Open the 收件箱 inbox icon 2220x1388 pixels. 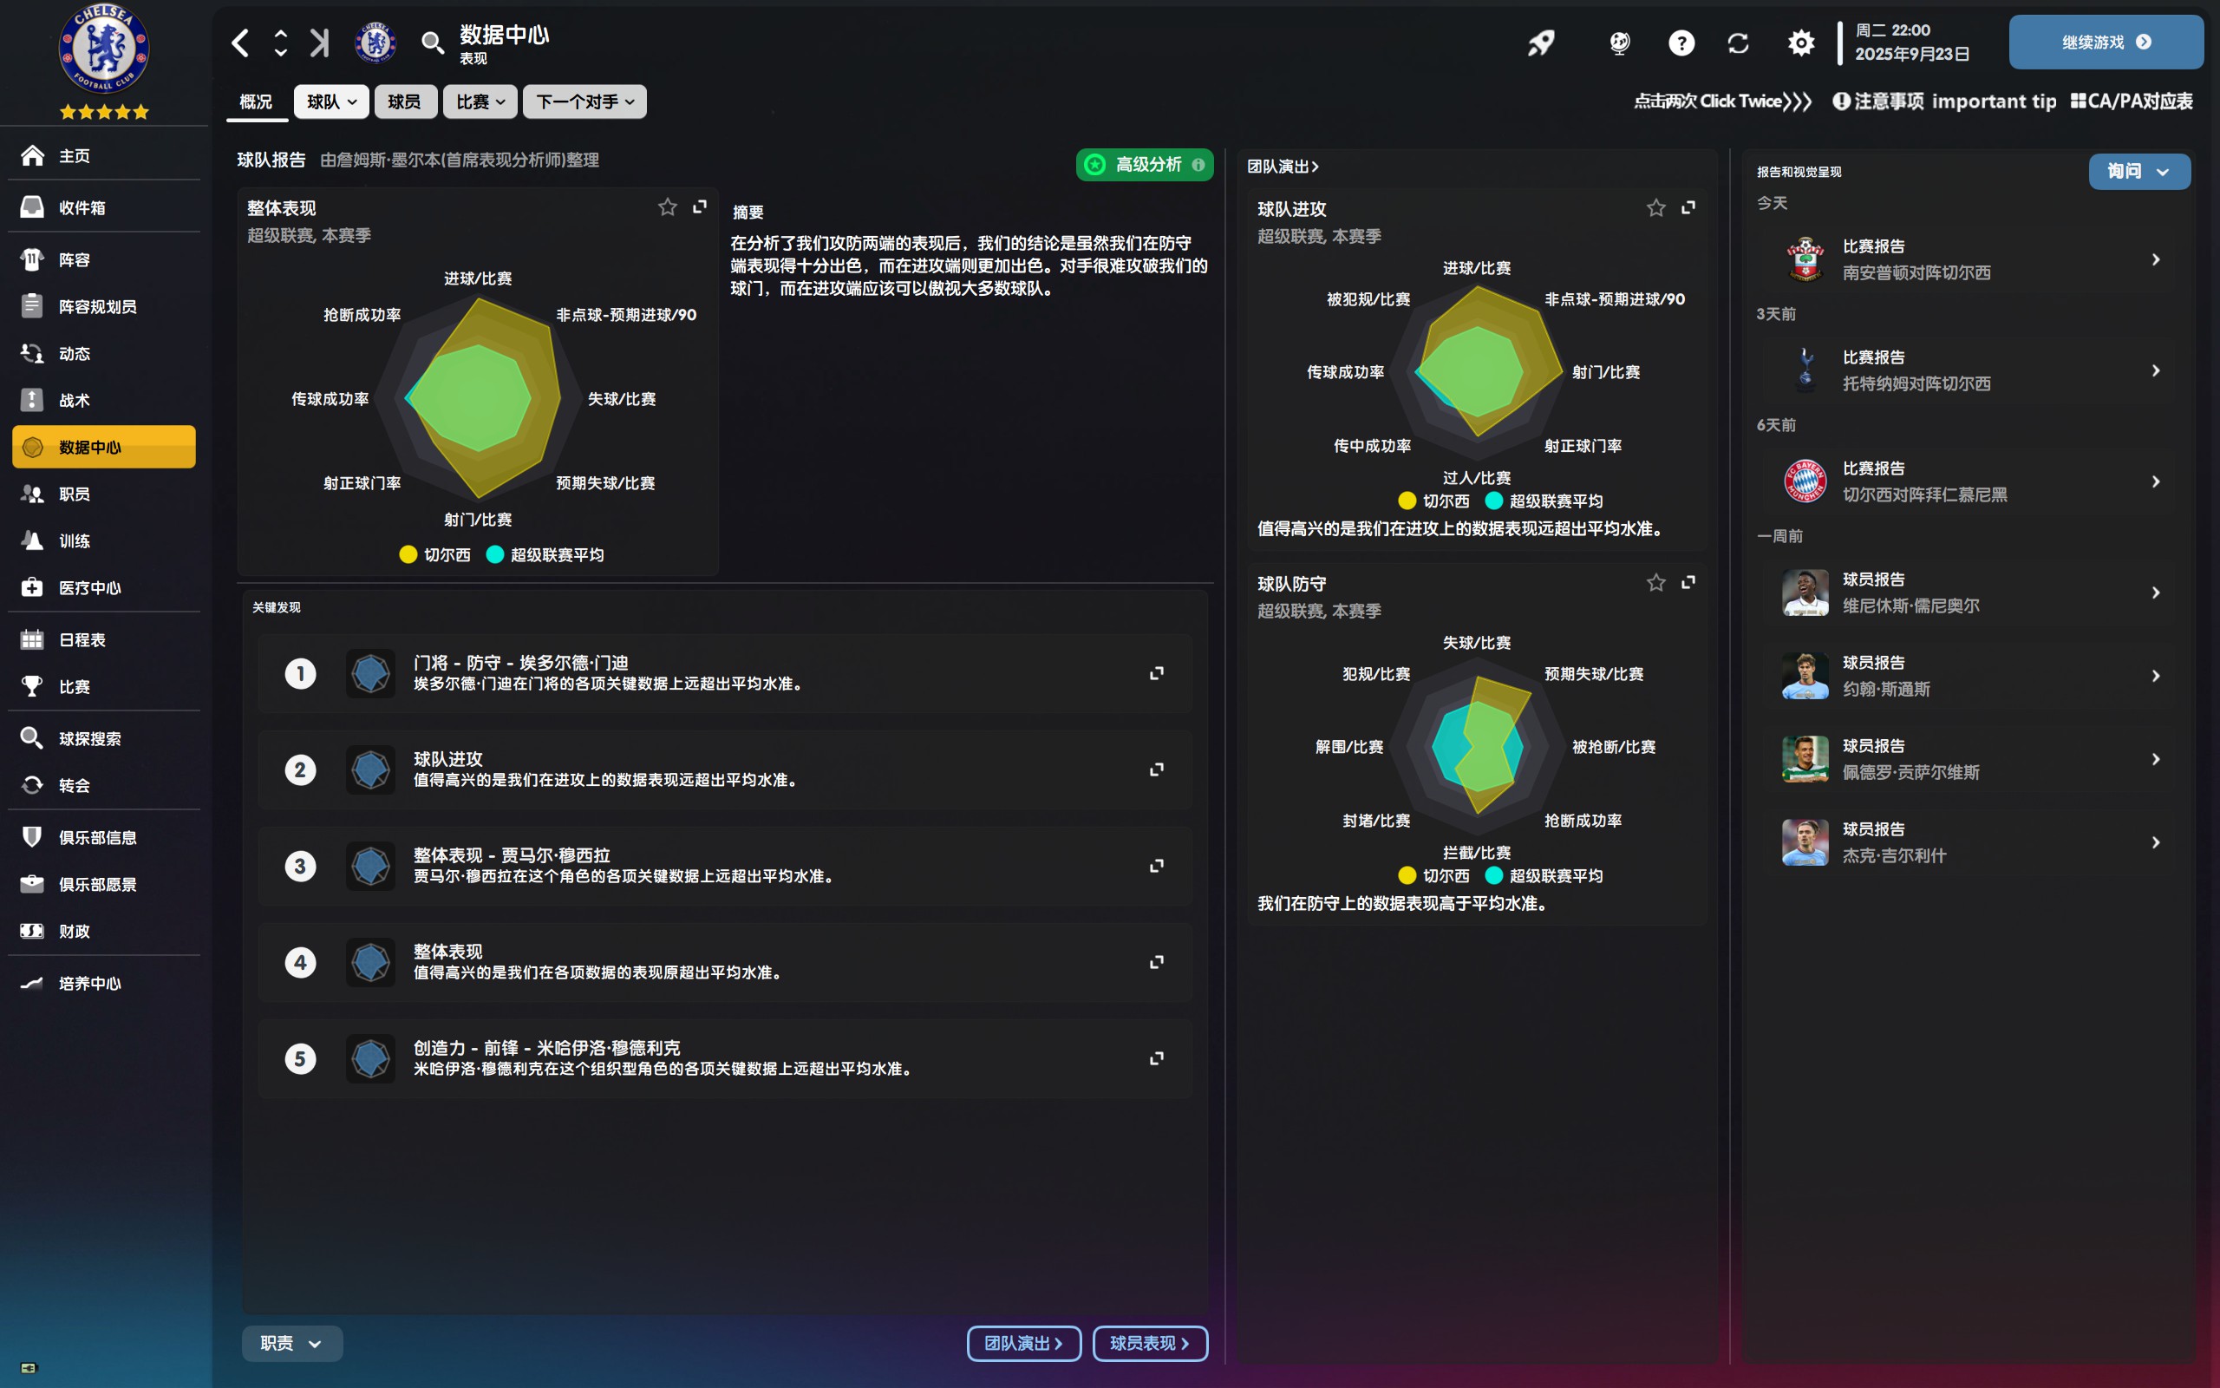click(x=32, y=206)
